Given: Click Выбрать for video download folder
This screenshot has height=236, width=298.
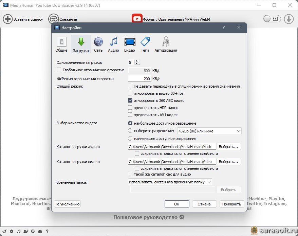Looking at the screenshot, I should pos(229,162).
